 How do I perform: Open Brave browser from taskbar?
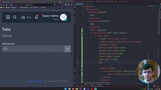[73, 89]
